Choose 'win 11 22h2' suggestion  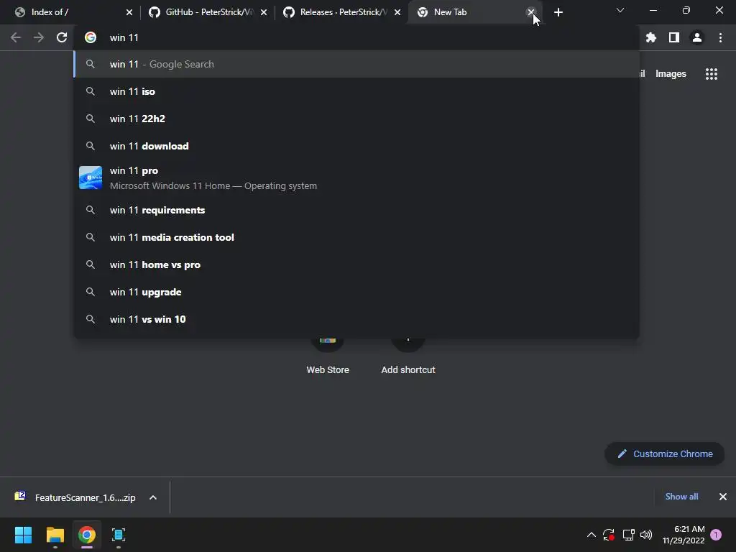(356, 119)
